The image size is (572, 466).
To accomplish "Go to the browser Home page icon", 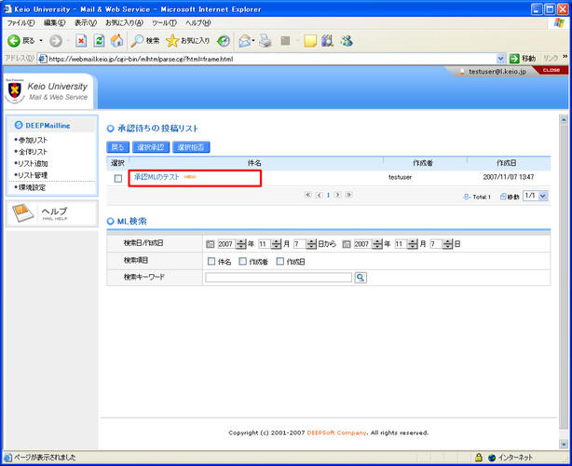I will pyautogui.click(x=116, y=41).
